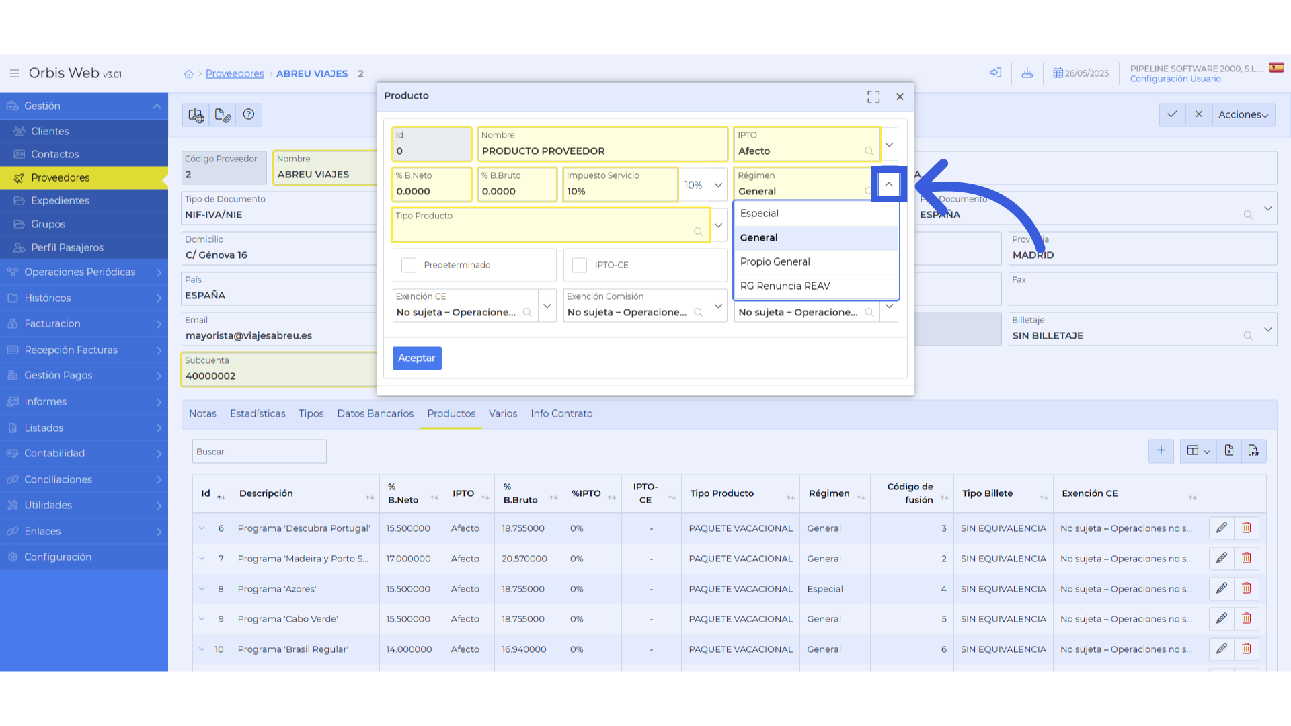Open the Acciones dropdown
The image size is (1291, 726).
coord(1243,115)
